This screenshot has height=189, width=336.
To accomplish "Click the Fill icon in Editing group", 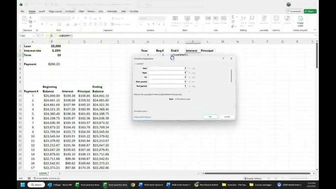I will click(x=233, y=22).
